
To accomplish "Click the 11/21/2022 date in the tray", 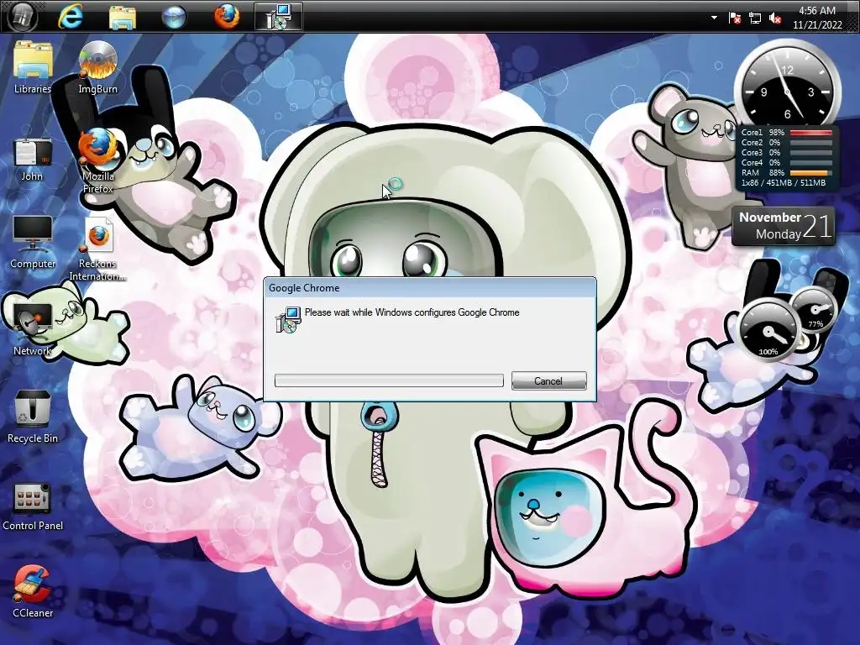I will click(817, 24).
